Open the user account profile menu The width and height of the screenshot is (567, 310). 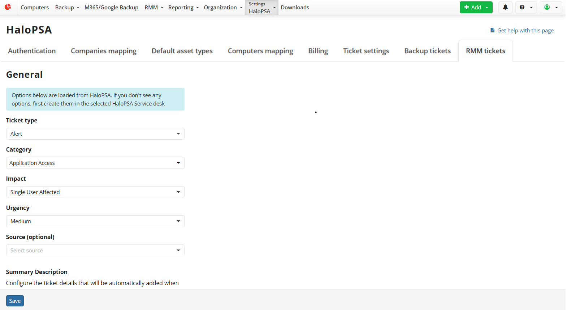[x=551, y=7]
